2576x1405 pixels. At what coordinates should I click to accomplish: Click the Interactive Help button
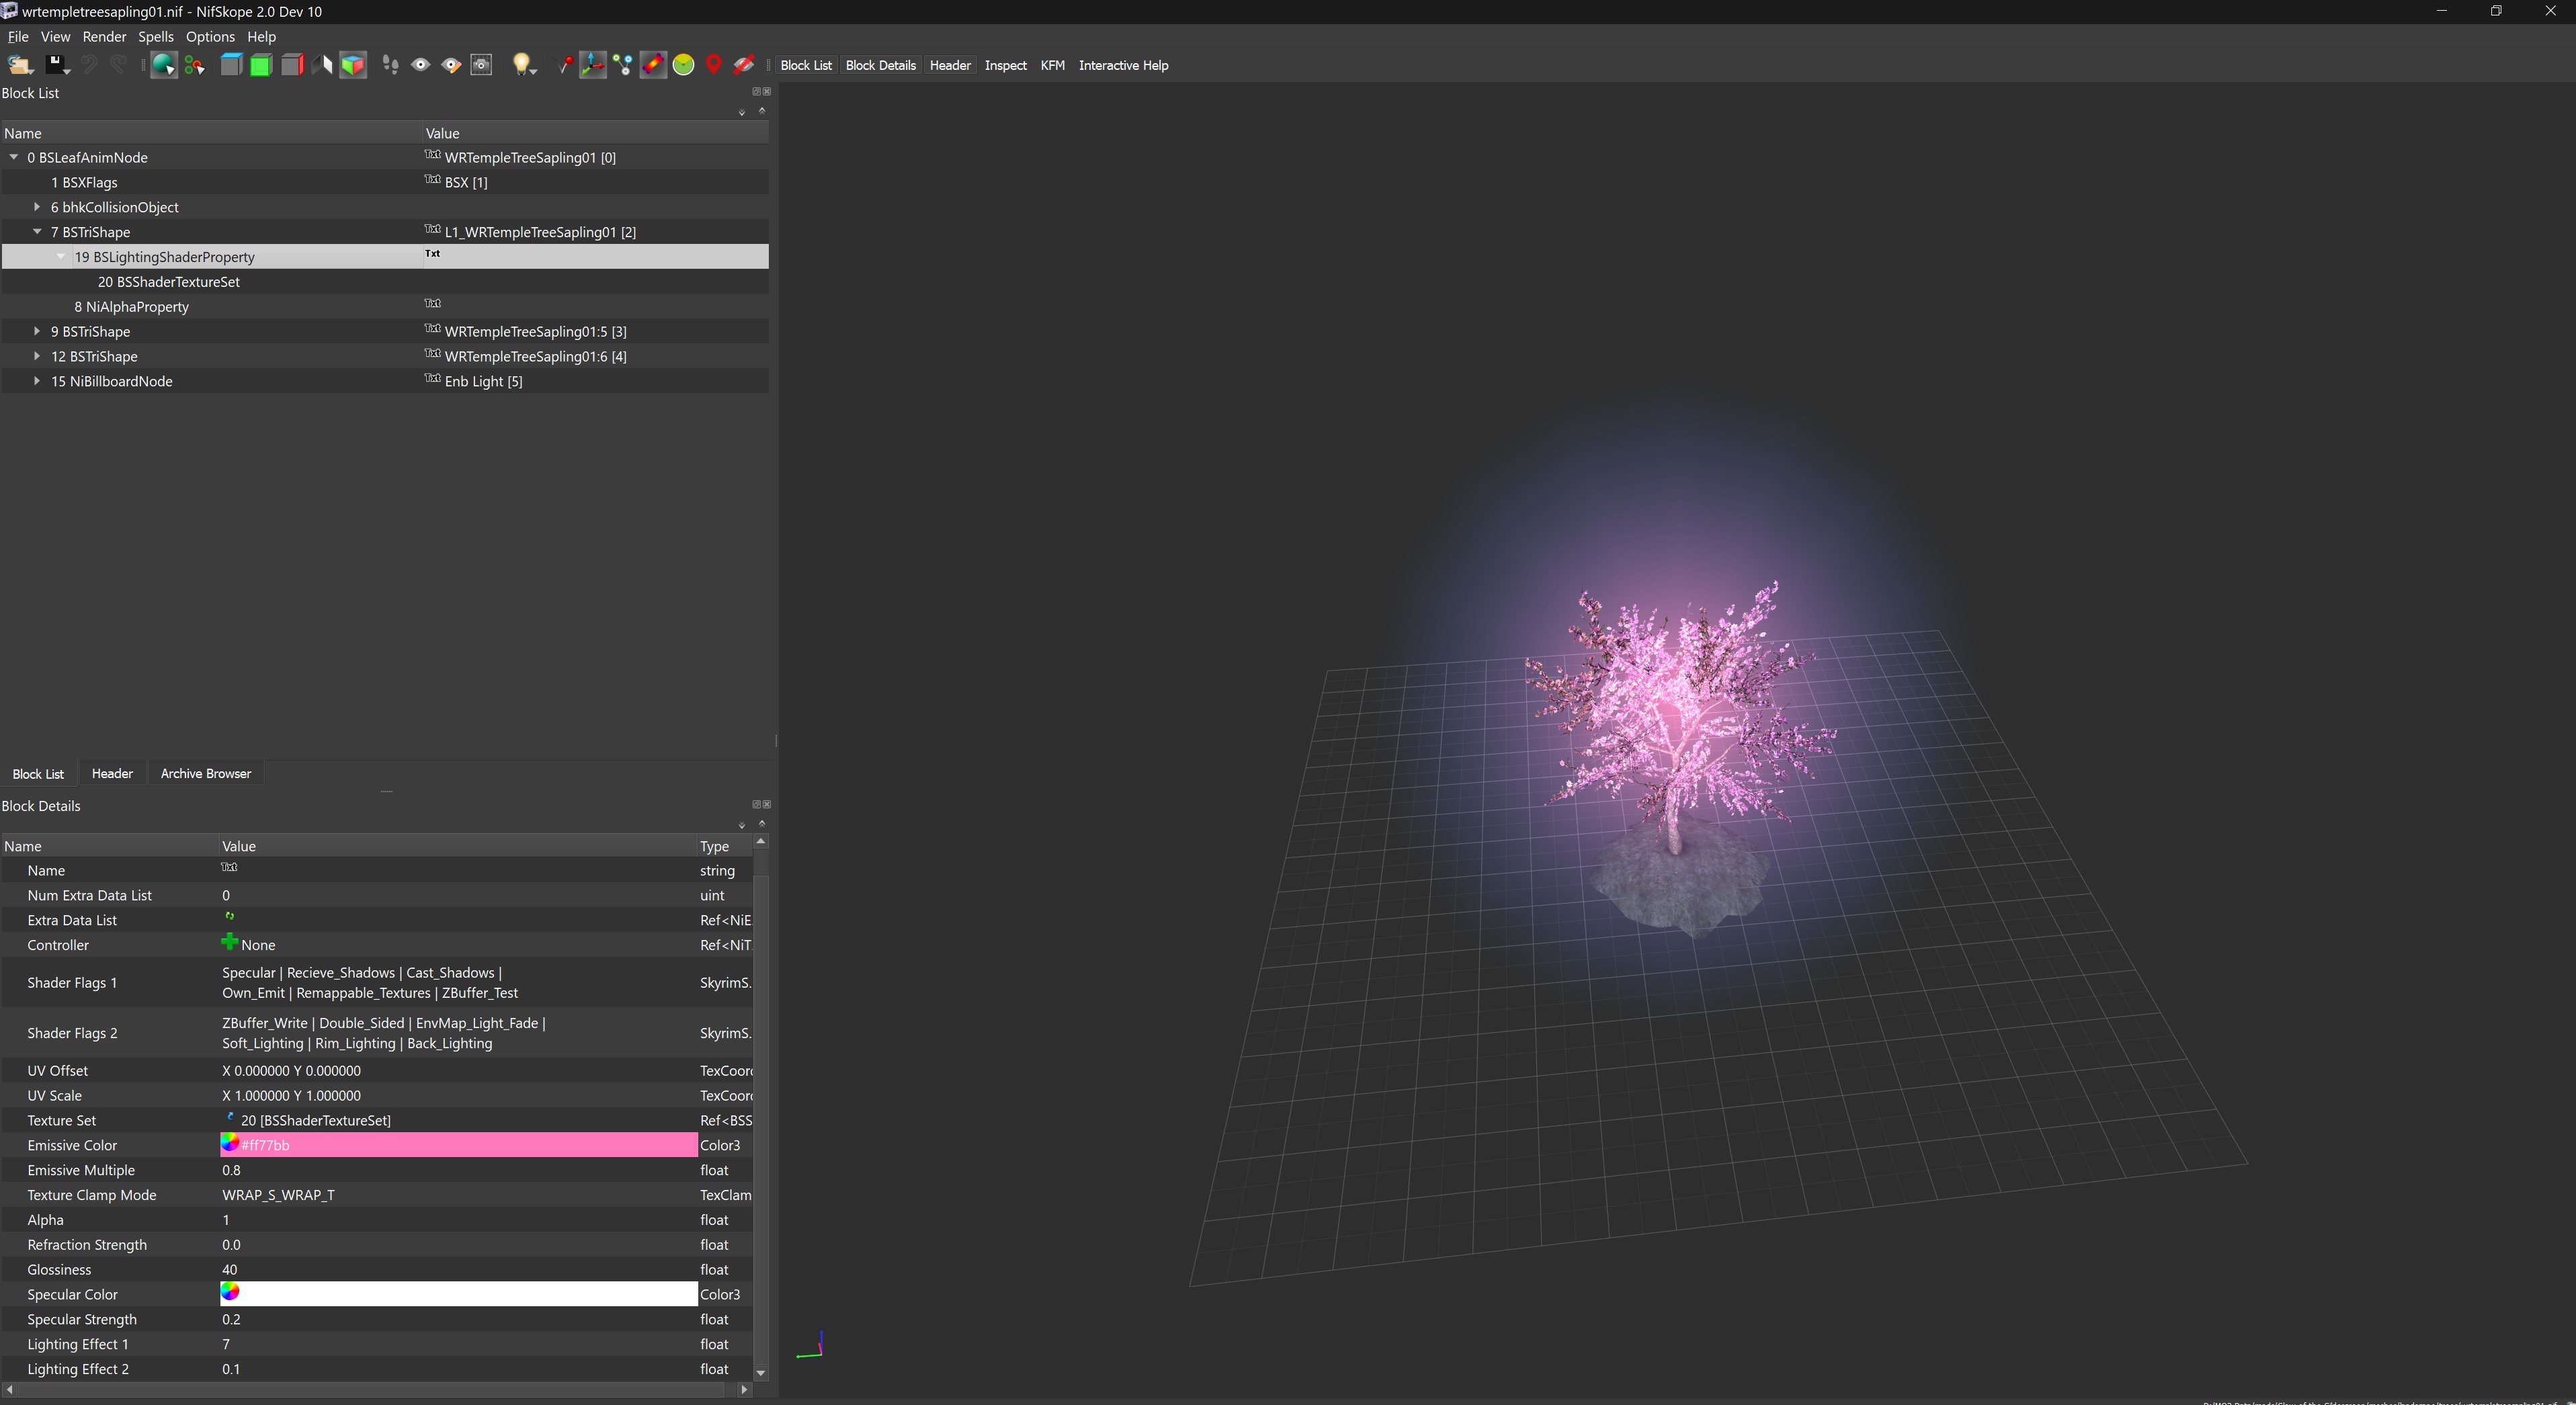[x=1123, y=65]
